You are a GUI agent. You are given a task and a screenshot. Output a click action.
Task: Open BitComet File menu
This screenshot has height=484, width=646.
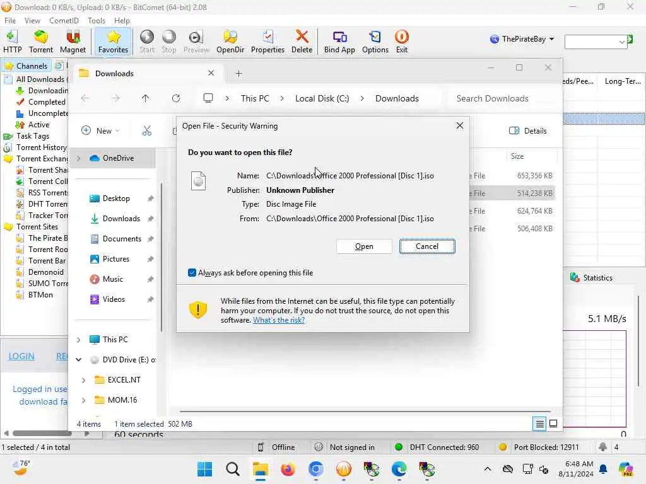[10, 21]
